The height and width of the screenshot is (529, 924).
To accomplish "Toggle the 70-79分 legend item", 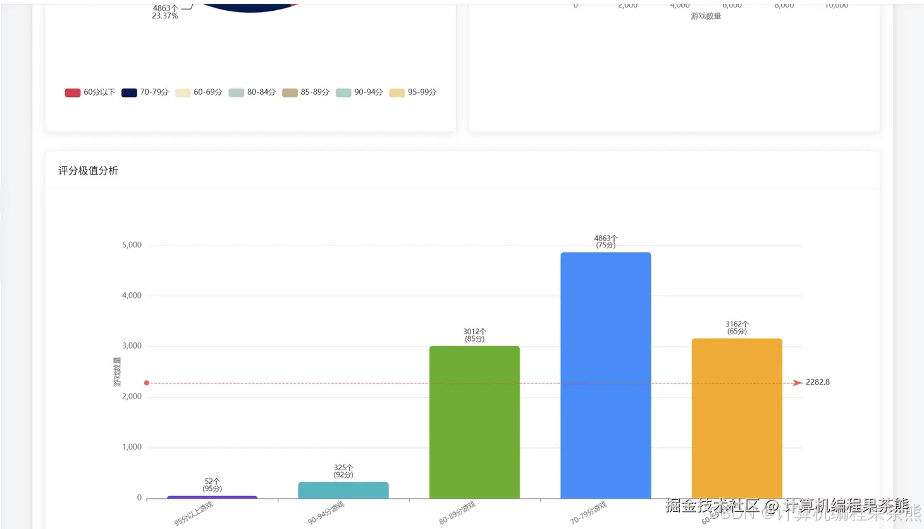I will pos(145,92).
